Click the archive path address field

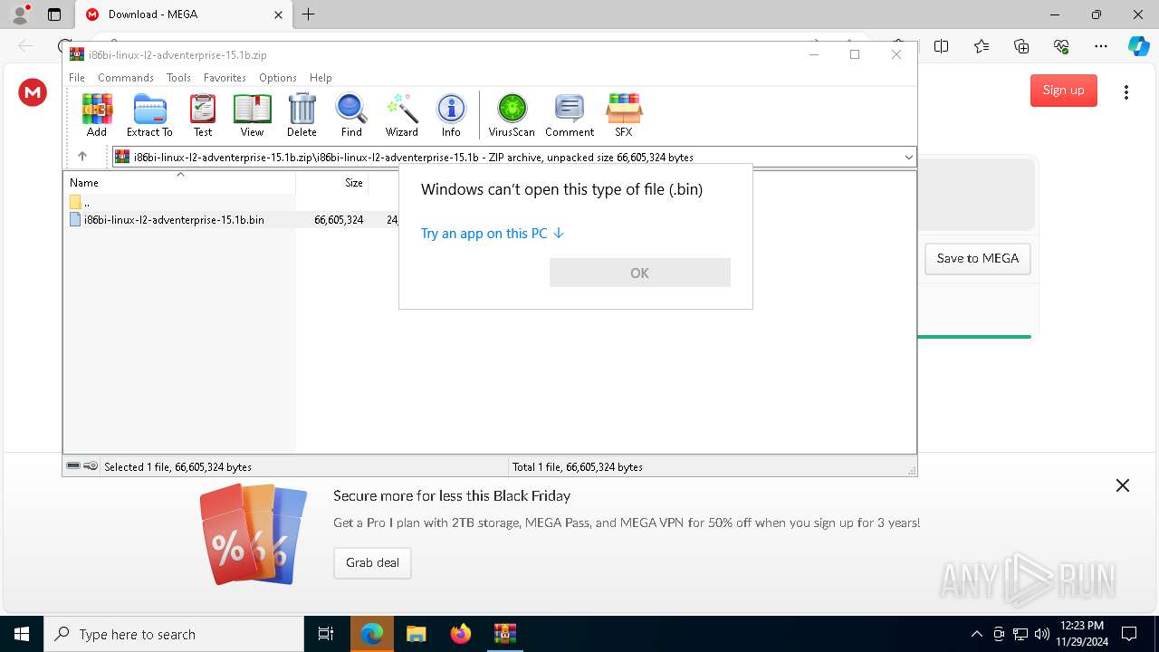514,158
